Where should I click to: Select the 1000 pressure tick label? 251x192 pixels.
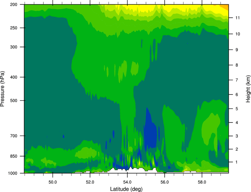click(x=12, y=173)
